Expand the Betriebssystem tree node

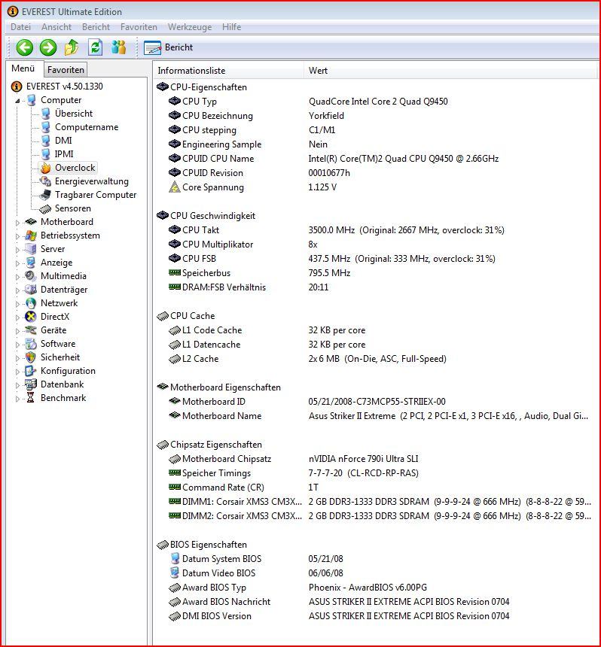[x=17, y=236]
